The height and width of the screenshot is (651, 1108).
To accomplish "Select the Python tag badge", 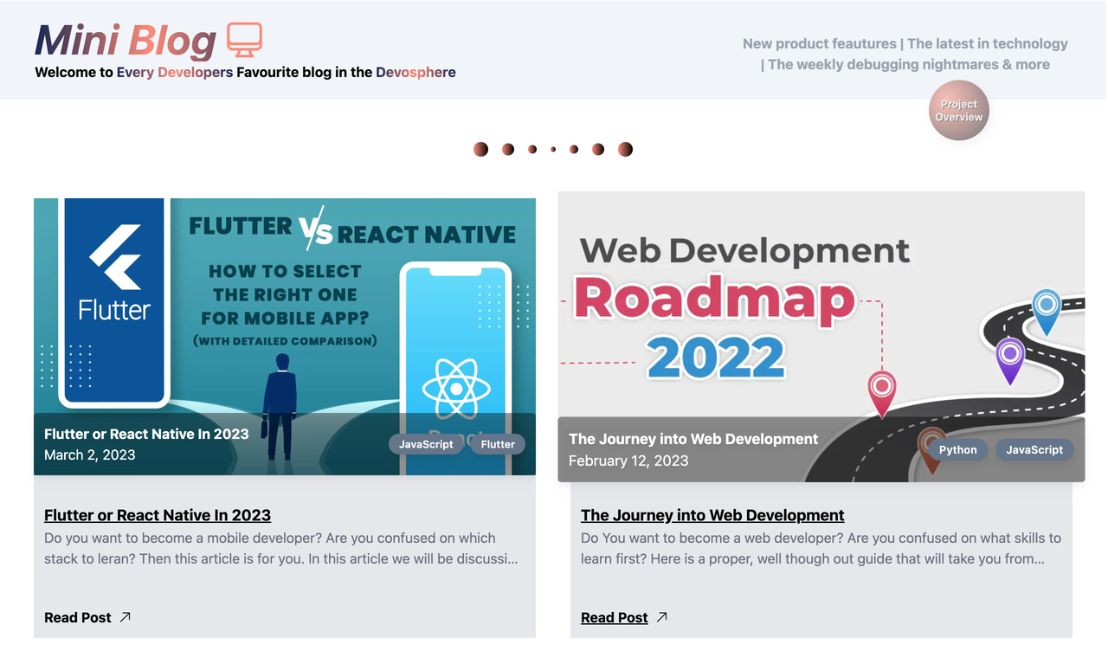I will pos(957,449).
